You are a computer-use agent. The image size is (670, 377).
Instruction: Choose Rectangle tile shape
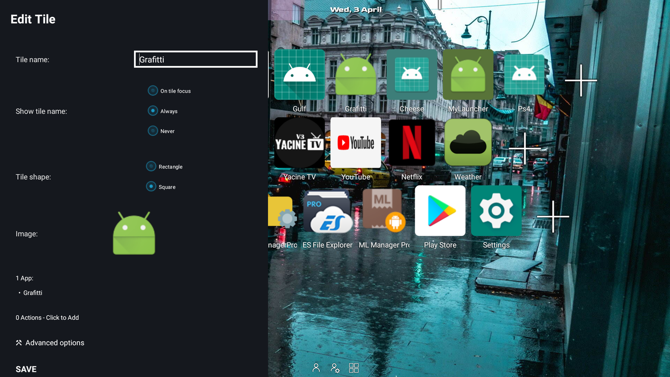pyautogui.click(x=164, y=167)
